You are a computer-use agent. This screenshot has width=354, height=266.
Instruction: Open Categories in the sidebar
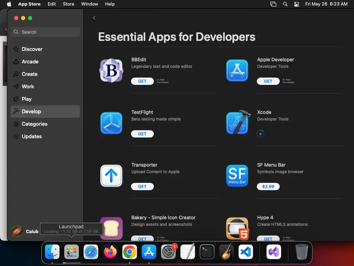coord(45,124)
